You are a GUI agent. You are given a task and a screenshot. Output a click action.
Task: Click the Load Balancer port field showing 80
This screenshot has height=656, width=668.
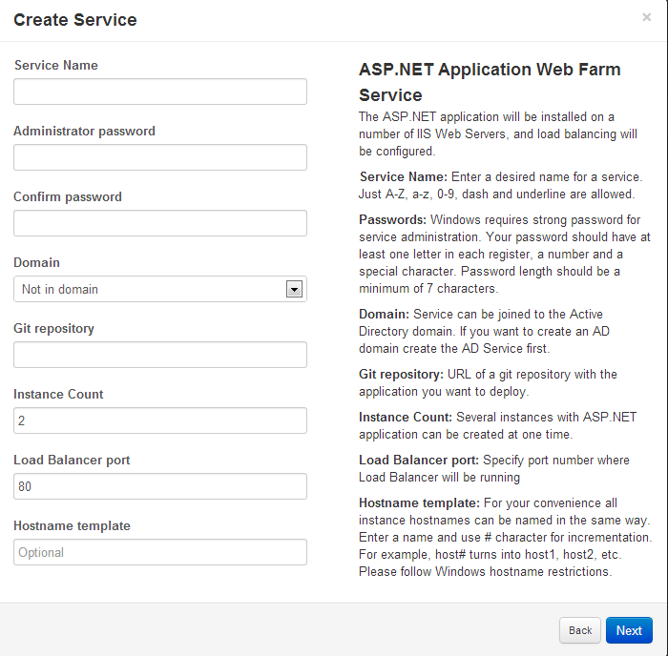click(160, 486)
